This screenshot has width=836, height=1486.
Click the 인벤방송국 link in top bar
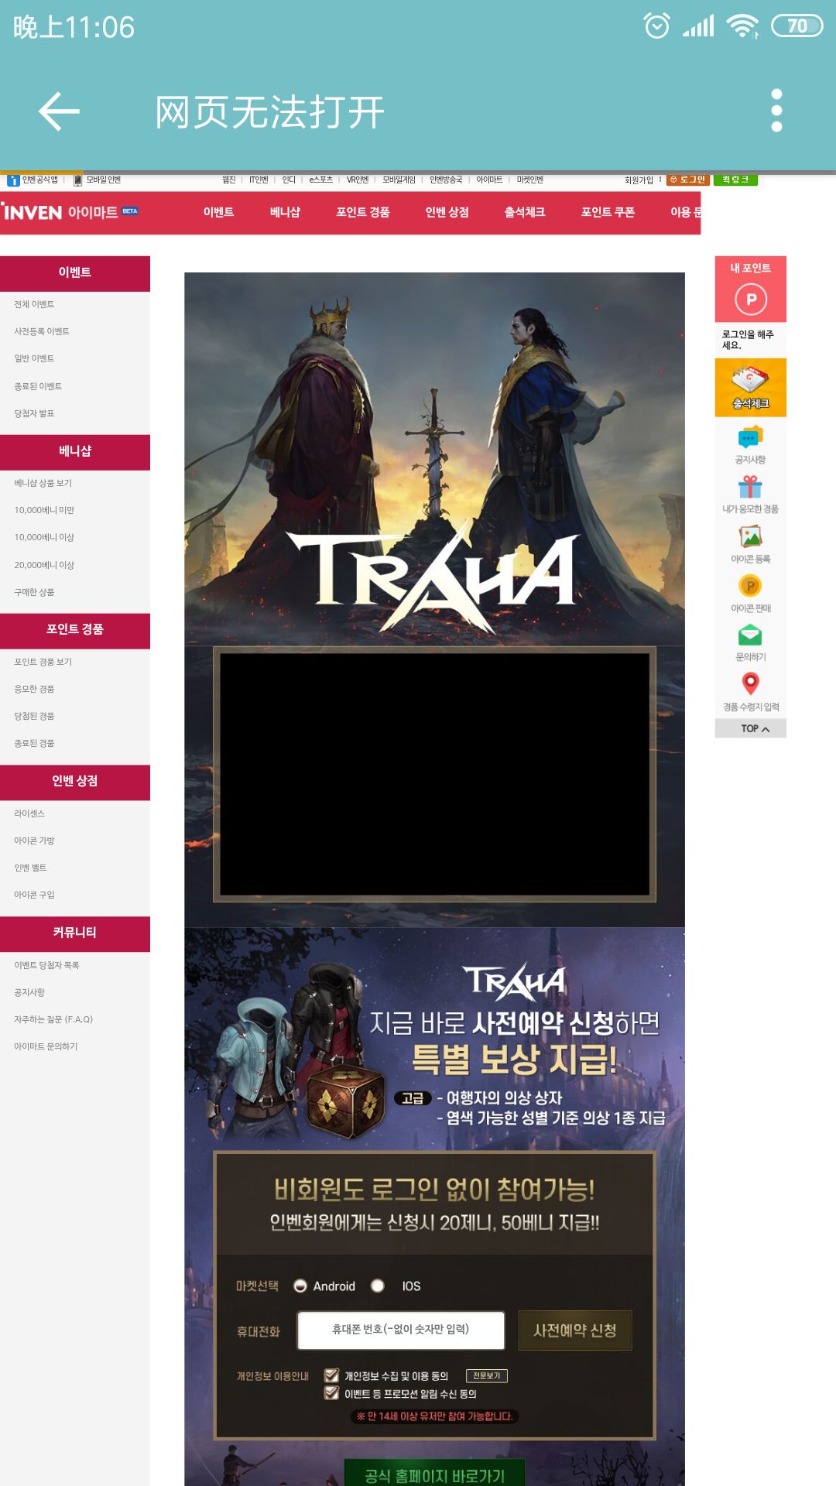click(446, 180)
